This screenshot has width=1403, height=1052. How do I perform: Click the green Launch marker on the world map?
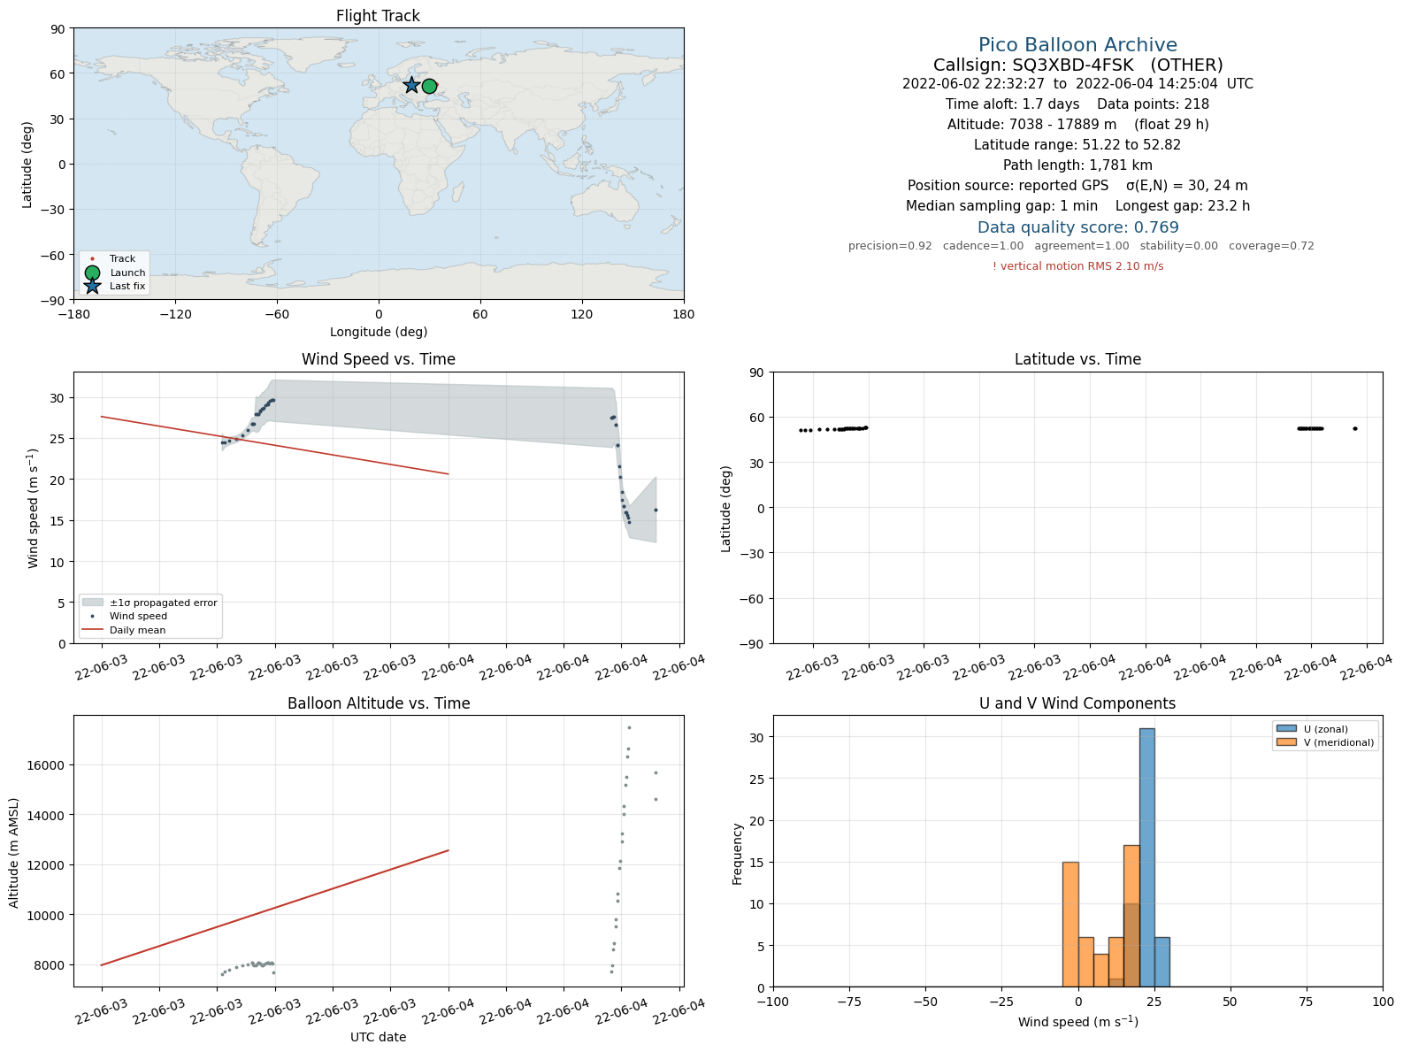point(429,86)
